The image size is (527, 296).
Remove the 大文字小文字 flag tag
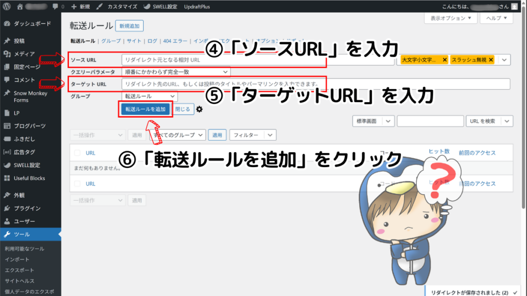coord(444,60)
